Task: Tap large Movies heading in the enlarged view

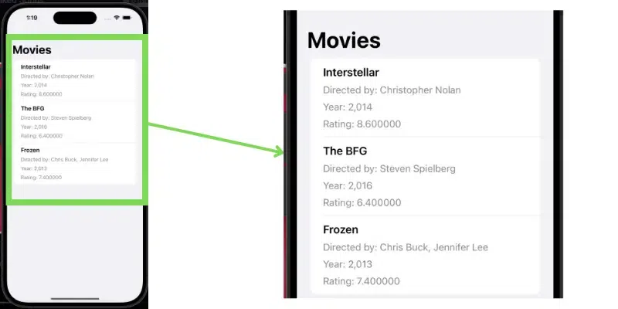Action: pos(344,40)
